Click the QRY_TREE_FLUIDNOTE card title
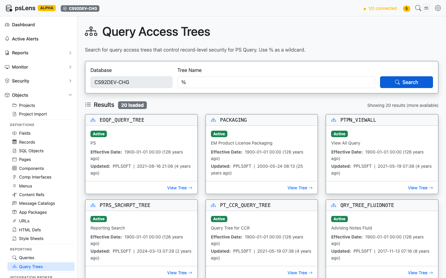 pos(367,205)
